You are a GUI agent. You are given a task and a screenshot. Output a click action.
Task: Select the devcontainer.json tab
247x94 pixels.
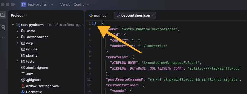click(135, 15)
